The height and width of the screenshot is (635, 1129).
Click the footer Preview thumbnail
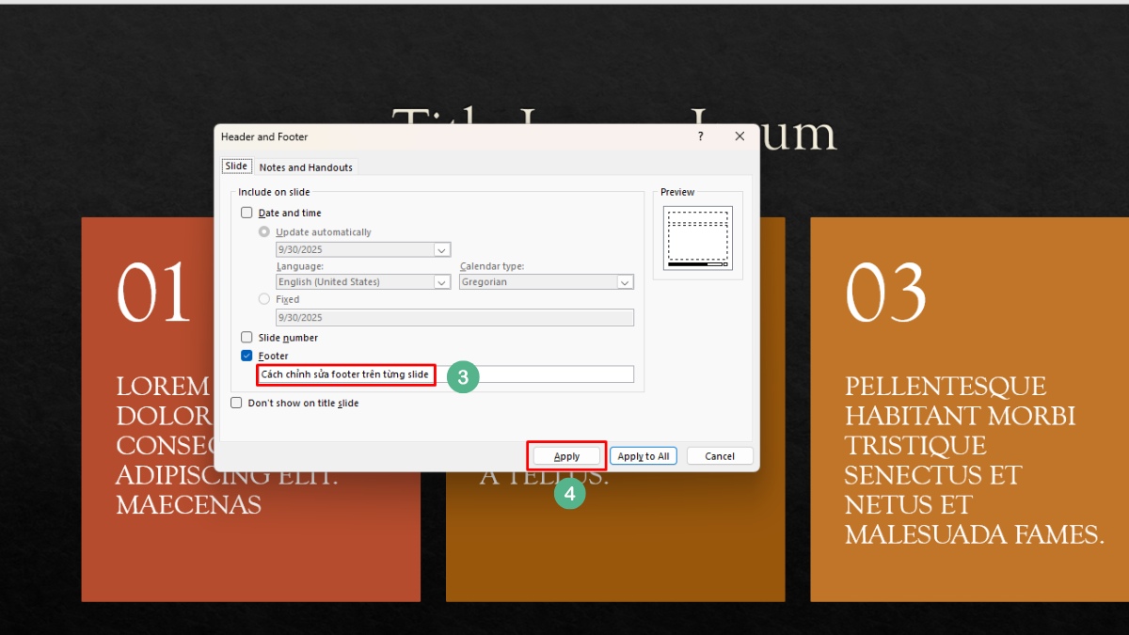pyautogui.click(x=697, y=237)
